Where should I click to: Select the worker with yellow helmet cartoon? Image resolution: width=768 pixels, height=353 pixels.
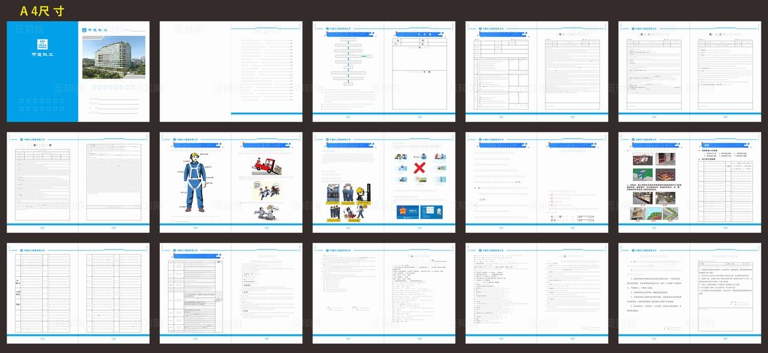coord(362,194)
